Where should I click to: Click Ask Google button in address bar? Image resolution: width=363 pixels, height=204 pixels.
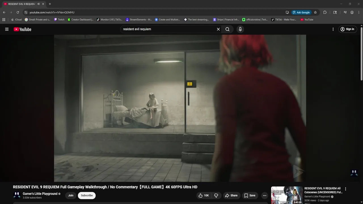pyautogui.click(x=301, y=12)
